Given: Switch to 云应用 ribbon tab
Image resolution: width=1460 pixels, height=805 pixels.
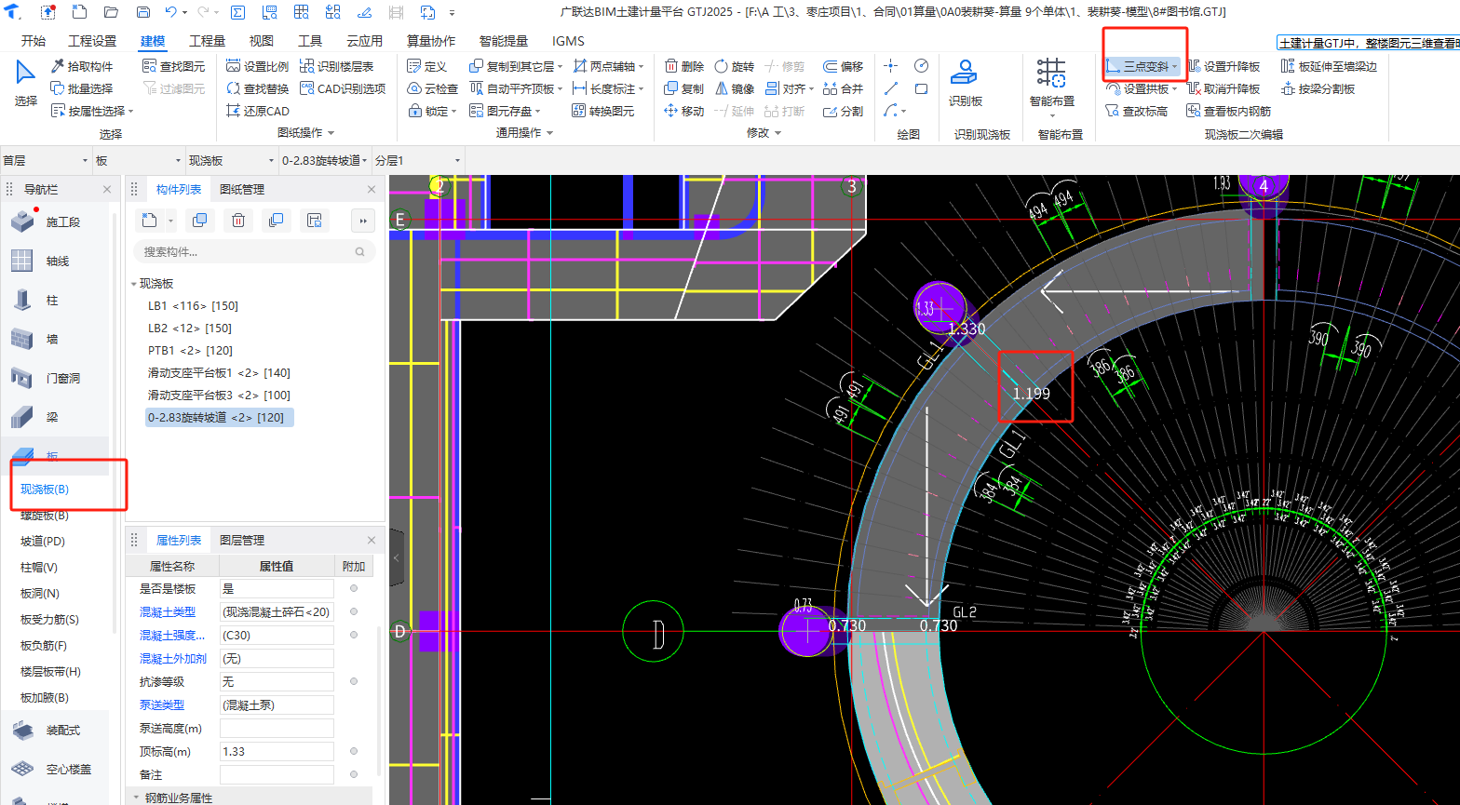Looking at the screenshot, I should 364,41.
